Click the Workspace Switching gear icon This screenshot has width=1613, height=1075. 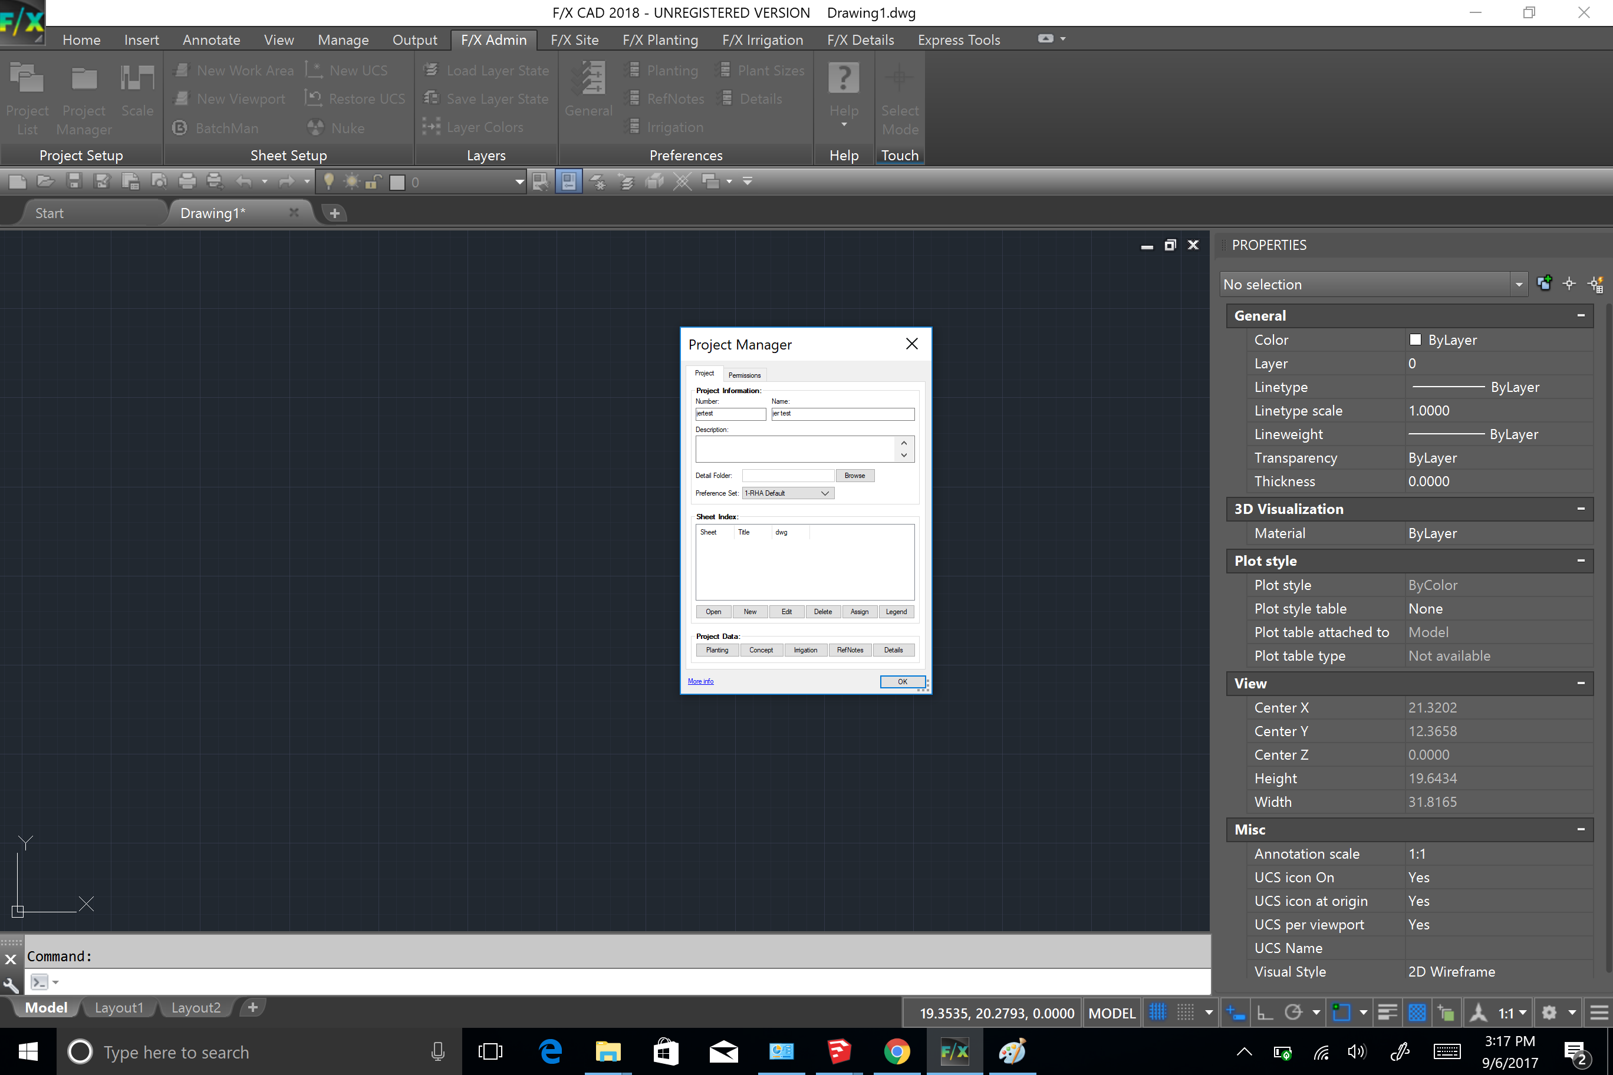click(x=1549, y=1013)
